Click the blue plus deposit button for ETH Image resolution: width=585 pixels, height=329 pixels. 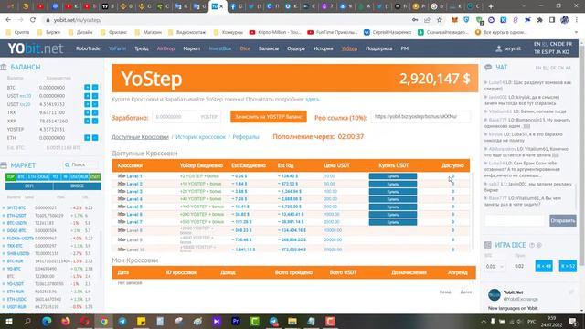(x=88, y=138)
